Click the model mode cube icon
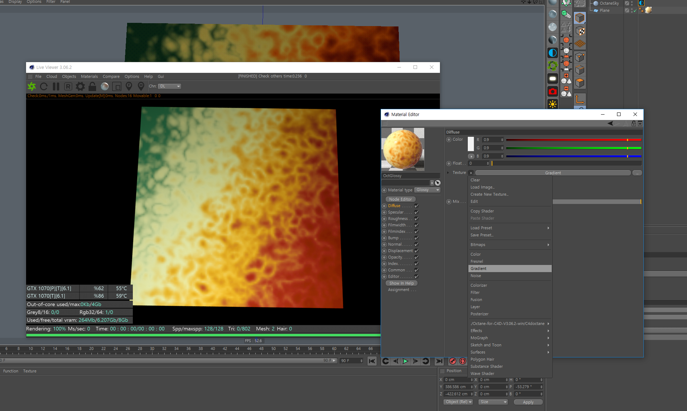This screenshot has width=687, height=411. [580, 18]
